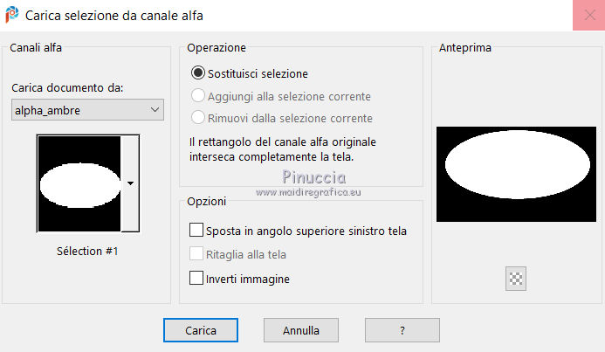Tick the Inverti immagine checkbox
The image size is (605, 352).
click(196, 279)
